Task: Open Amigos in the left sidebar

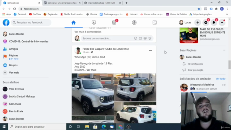Action: 13,49
